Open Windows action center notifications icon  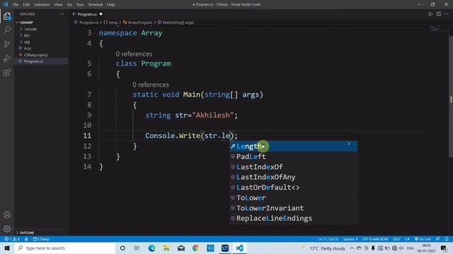coord(444,248)
